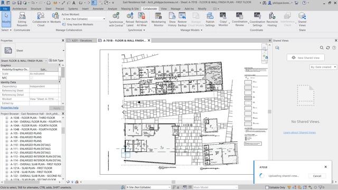Open Worksharing Monitor
This screenshot has height=190, width=338.
point(158,20)
